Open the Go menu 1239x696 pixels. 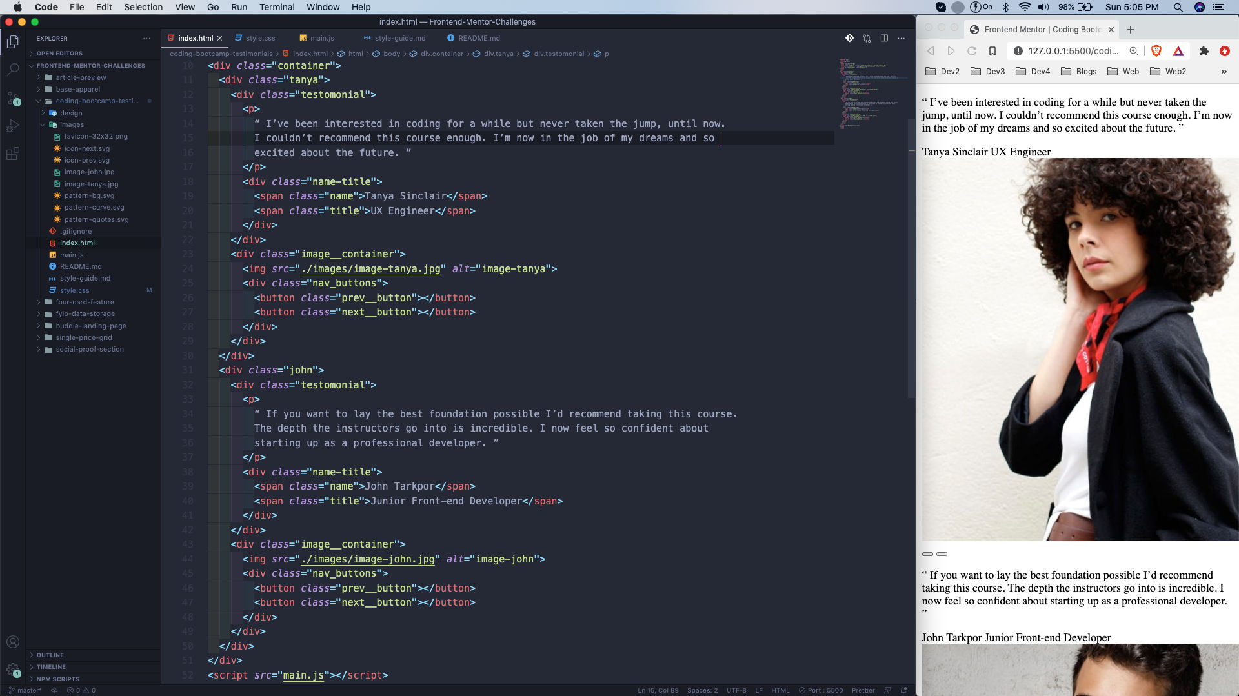[x=213, y=7]
